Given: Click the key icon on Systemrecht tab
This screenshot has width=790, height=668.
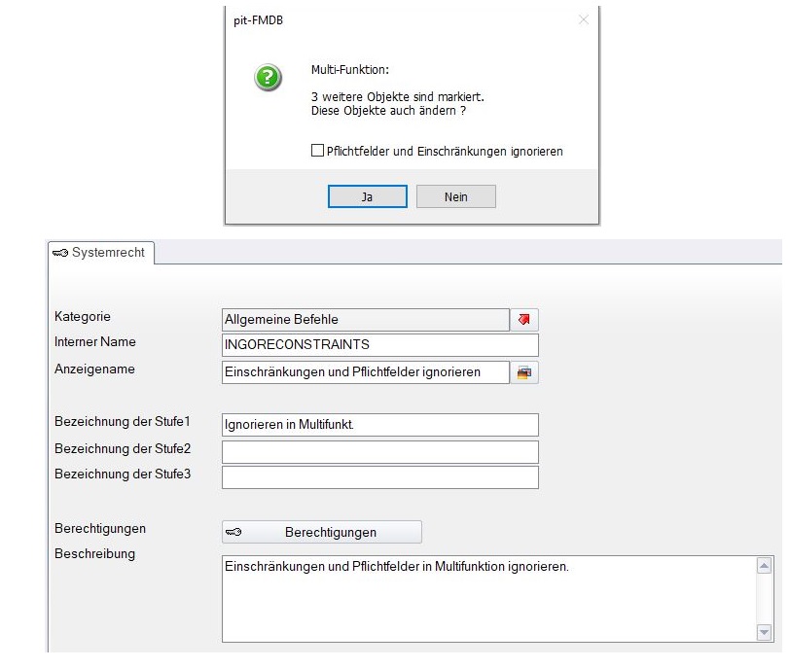Looking at the screenshot, I should (x=60, y=253).
